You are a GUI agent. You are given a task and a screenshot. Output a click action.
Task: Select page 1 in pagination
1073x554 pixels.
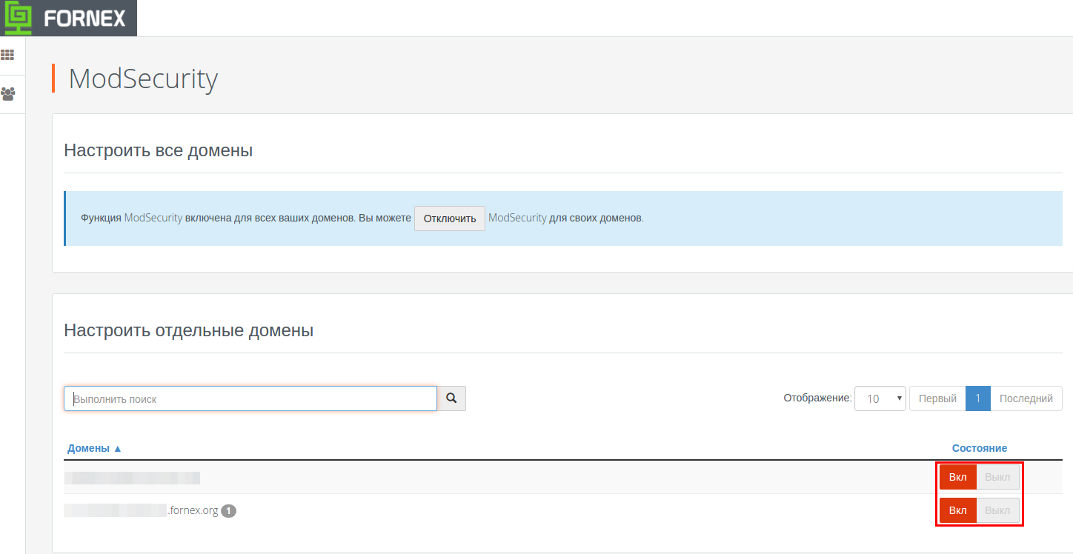point(978,398)
